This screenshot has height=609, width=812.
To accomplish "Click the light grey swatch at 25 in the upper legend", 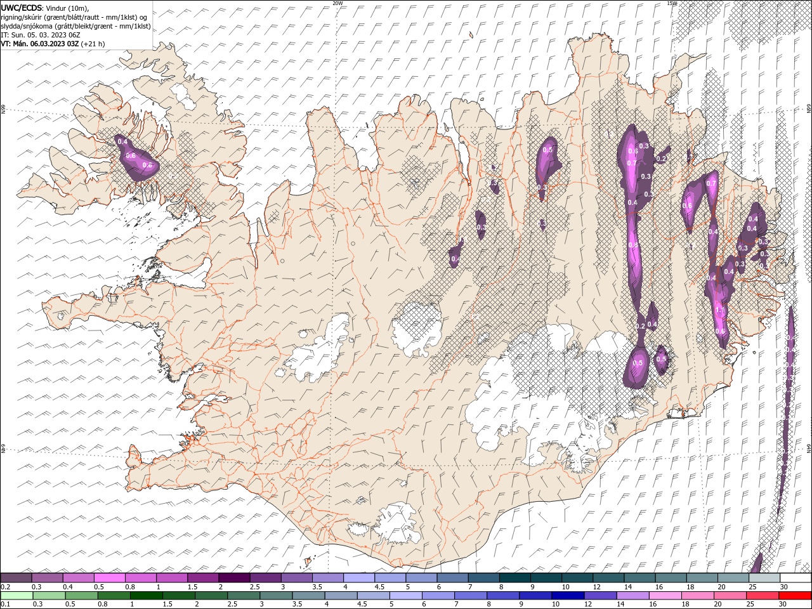I will tap(764, 578).
